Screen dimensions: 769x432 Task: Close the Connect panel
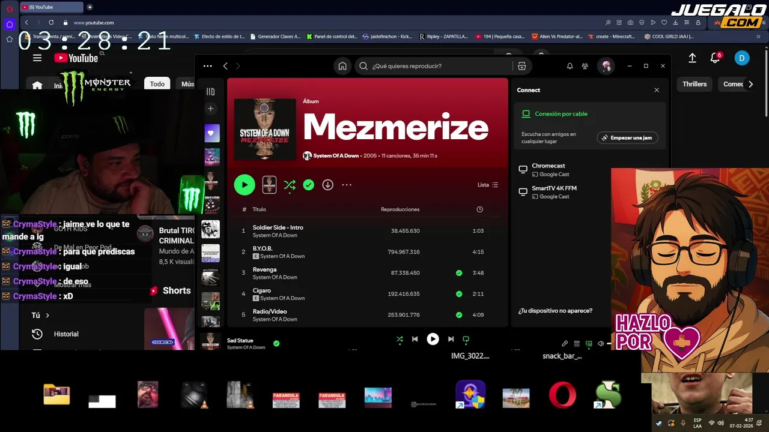657,90
